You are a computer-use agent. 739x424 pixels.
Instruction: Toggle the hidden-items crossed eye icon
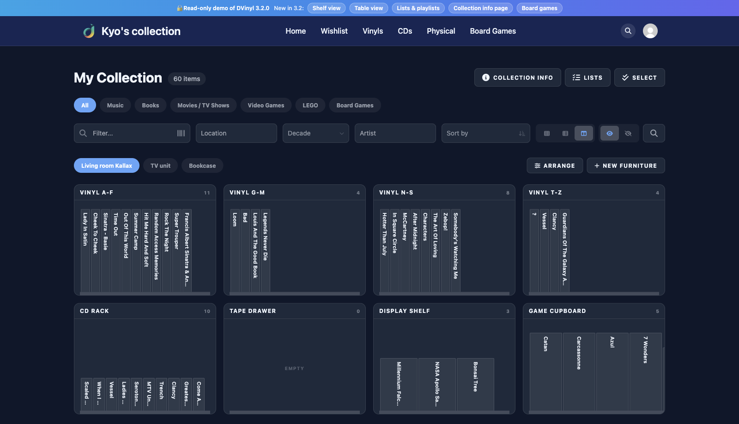click(628, 133)
